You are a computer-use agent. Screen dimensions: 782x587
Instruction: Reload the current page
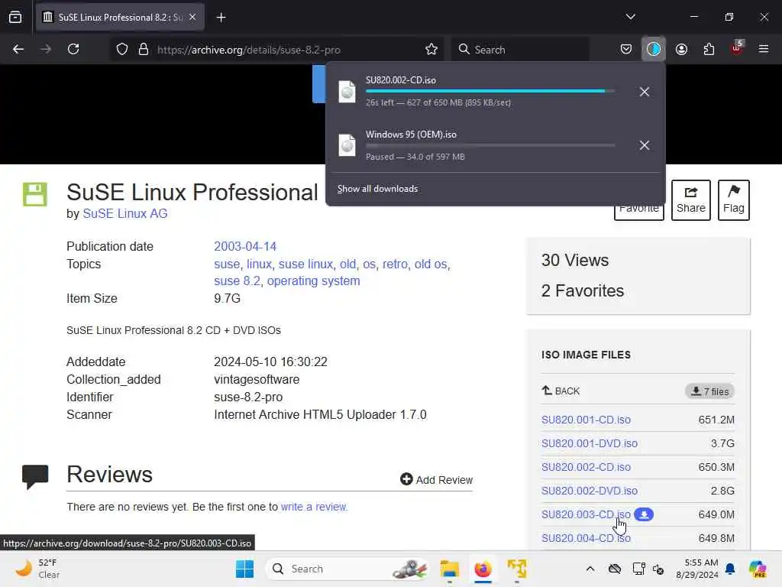73,49
